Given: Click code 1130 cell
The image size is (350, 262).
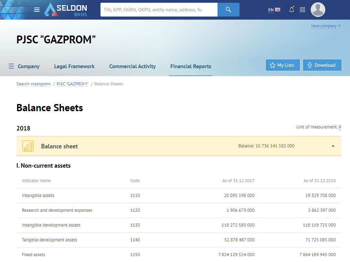Looking at the screenshot, I should (135, 225).
